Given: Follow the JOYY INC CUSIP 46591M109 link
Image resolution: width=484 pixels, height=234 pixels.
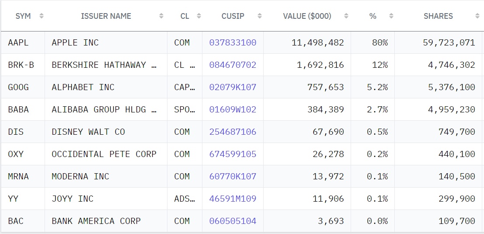Looking at the screenshot, I should (x=233, y=199).
